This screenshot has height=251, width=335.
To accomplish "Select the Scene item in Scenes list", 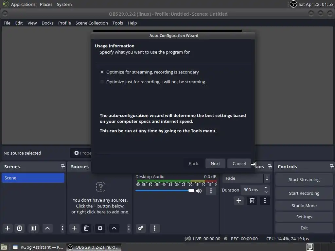I will point(33,178).
